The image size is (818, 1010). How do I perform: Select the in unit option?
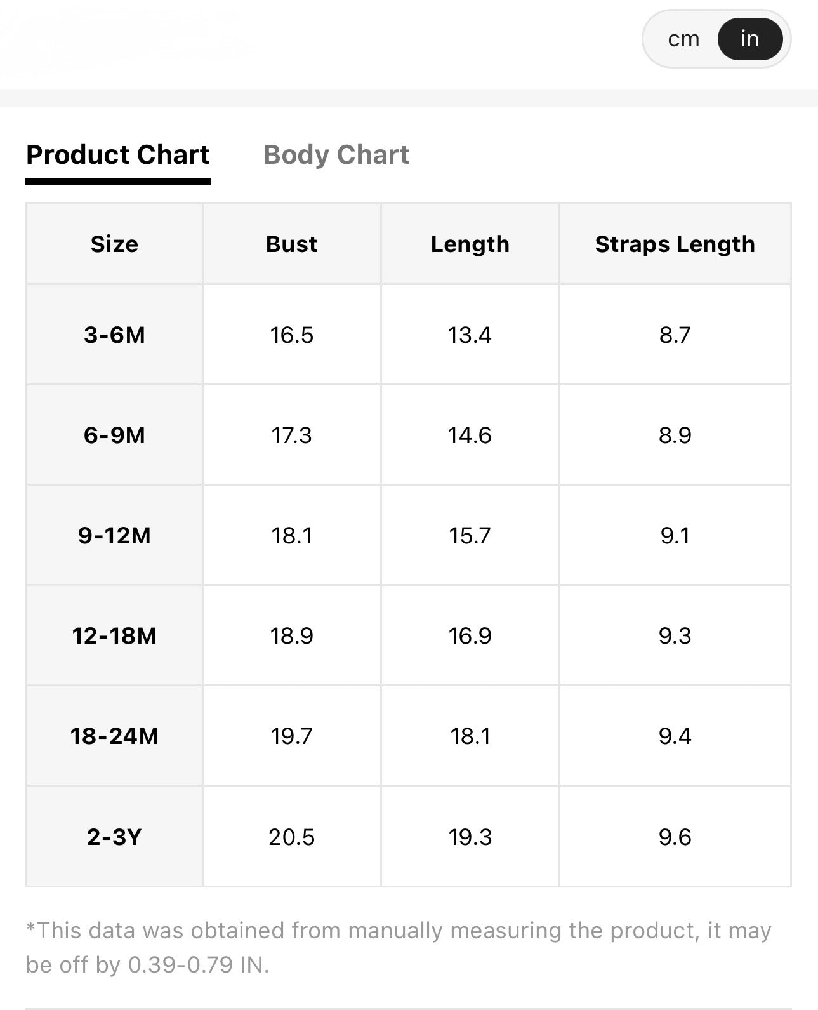click(x=750, y=39)
